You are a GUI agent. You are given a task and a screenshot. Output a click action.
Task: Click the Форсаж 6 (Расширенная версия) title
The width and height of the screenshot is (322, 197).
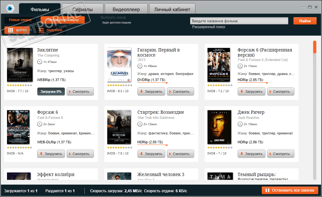[x=265, y=52]
